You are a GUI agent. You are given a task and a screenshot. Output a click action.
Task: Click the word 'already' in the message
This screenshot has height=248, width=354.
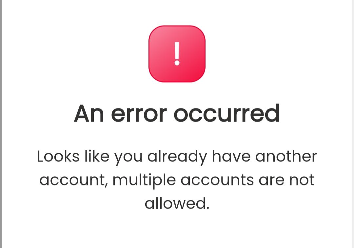click(x=177, y=157)
